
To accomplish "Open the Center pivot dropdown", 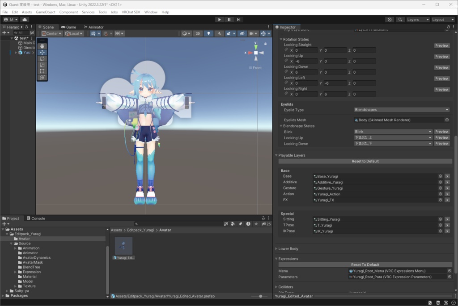I will pos(52,33).
